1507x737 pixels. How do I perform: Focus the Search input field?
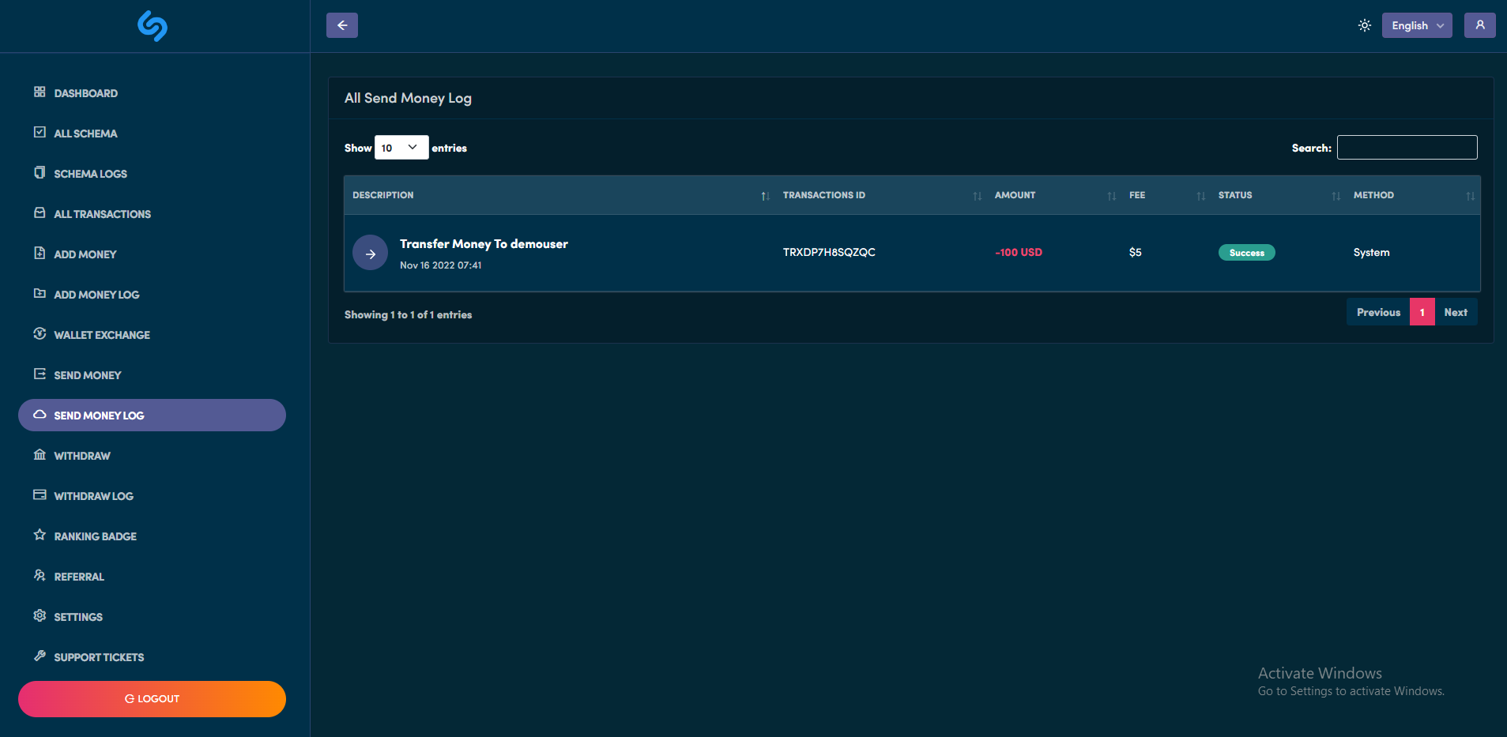pyautogui.click(x=1407, y=148)
